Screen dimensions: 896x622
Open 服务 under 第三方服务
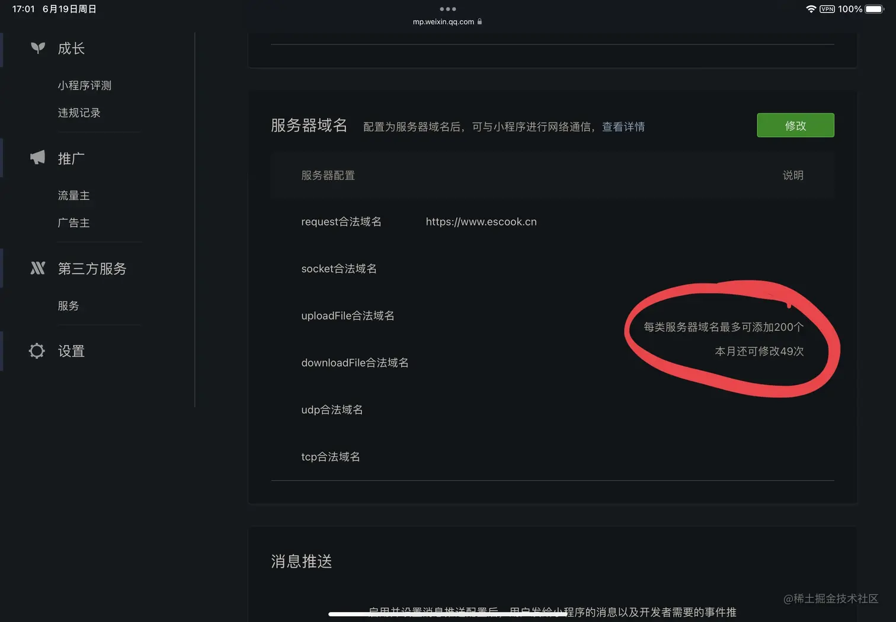coord(68,305)
